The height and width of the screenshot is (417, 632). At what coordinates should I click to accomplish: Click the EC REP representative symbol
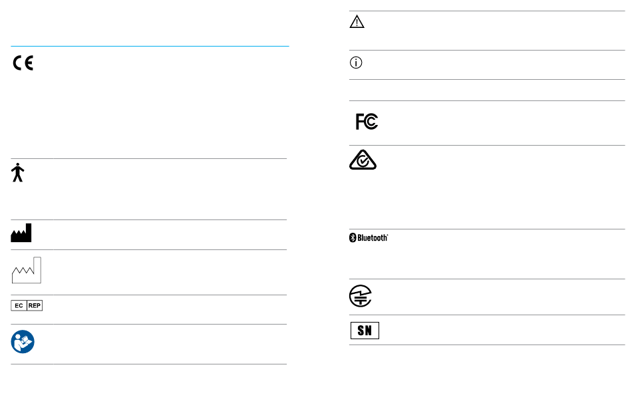27,305
